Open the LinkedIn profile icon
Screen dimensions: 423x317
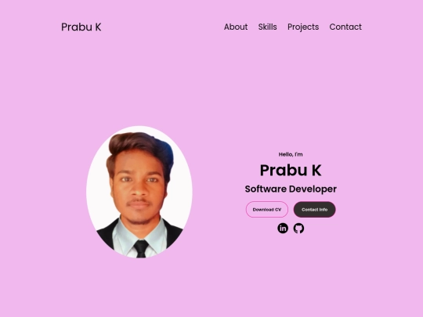(x=283, y=229)
